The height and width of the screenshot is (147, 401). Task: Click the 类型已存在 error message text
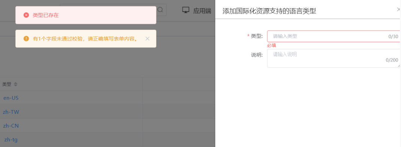pyautogui.click(x=46, y=15)
